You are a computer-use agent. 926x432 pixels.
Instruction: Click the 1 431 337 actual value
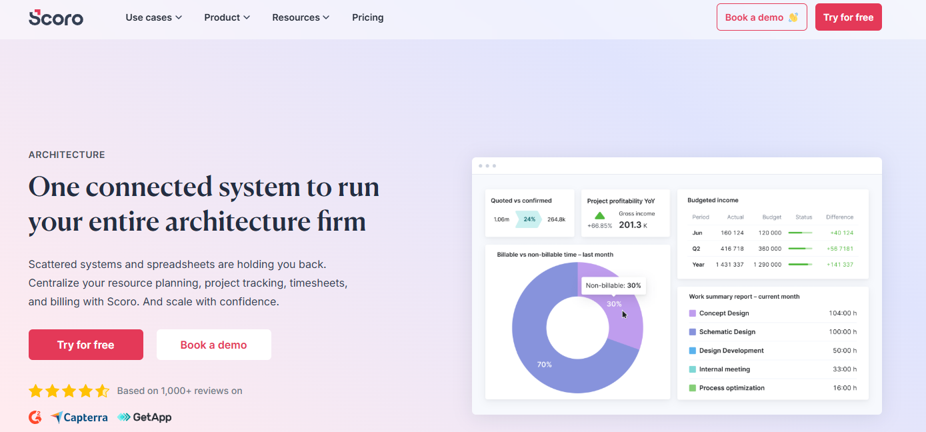tap(729, 265)
